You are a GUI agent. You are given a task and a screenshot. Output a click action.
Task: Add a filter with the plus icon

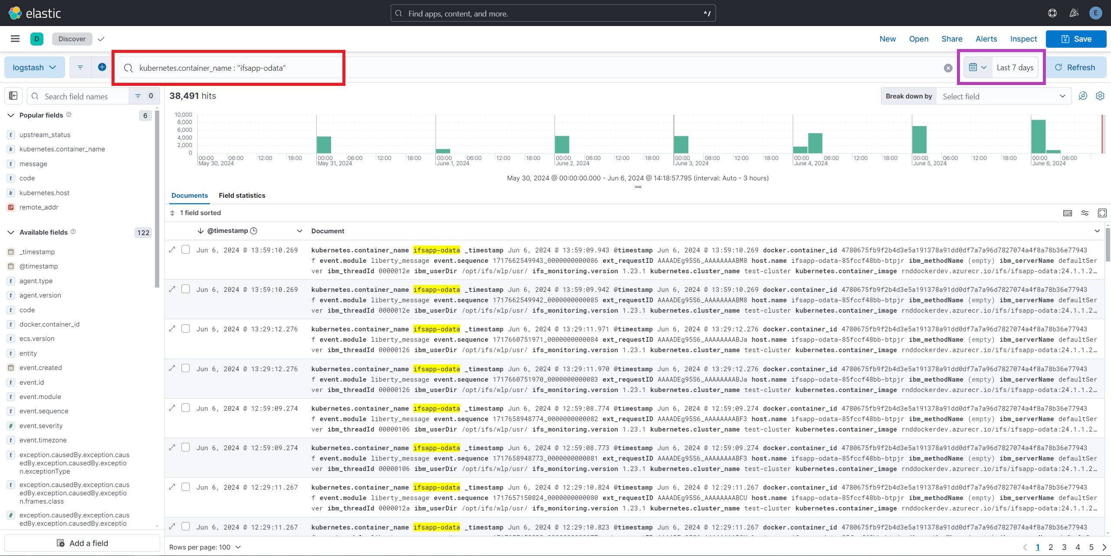tap(102, 67)
